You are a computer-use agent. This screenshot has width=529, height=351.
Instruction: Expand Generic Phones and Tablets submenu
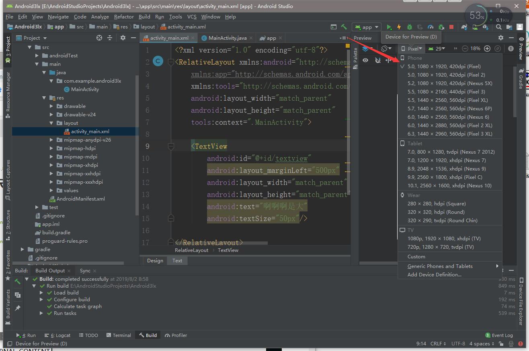450,266
